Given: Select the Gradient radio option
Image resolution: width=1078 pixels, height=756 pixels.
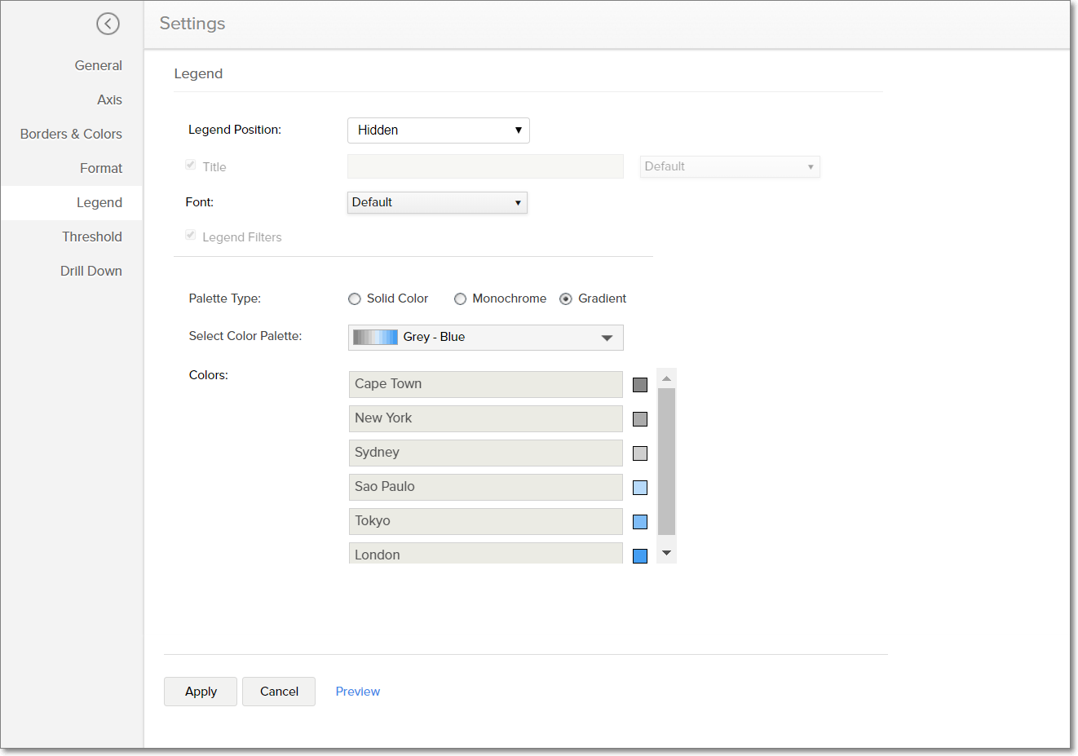Looking at the screenshot, I should (x=566, y=299).
